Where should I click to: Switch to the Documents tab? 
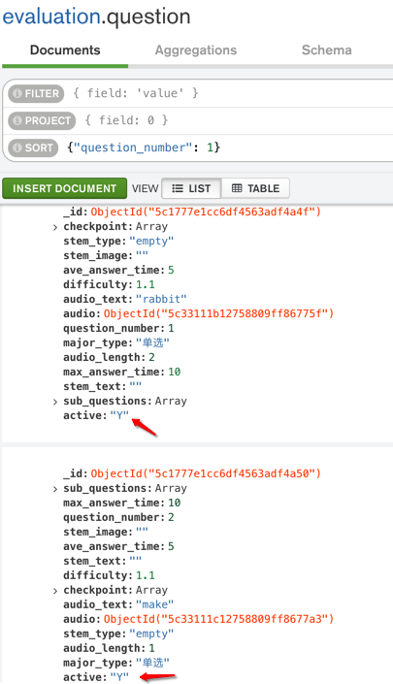[x=65, y=50]
